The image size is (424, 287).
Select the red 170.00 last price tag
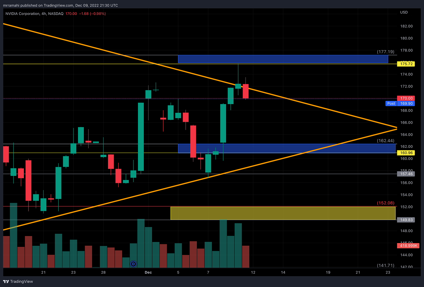tap(406, 98)
